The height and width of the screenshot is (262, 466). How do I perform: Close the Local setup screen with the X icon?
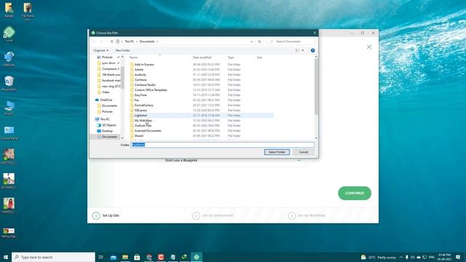pyautogui.click(x=369, y=47)
